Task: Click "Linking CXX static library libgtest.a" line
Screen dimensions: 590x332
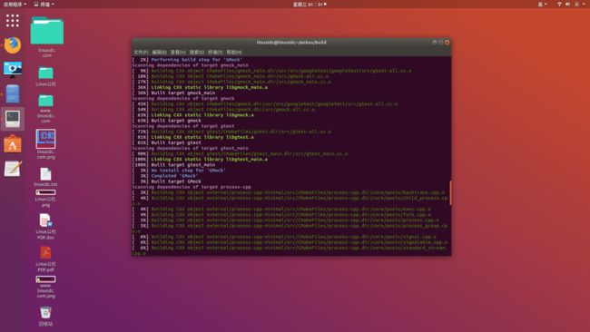Action: [202, 137]
